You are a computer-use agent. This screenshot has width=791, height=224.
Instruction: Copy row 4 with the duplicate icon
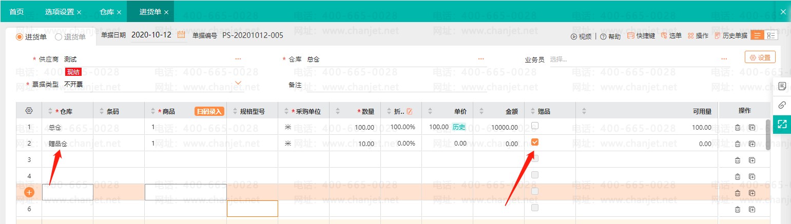[752, 176]
